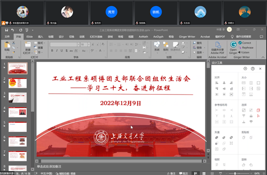
Task: Click 创建并共享 Adobe PDF icon
Action: click(x=218, y=48)
